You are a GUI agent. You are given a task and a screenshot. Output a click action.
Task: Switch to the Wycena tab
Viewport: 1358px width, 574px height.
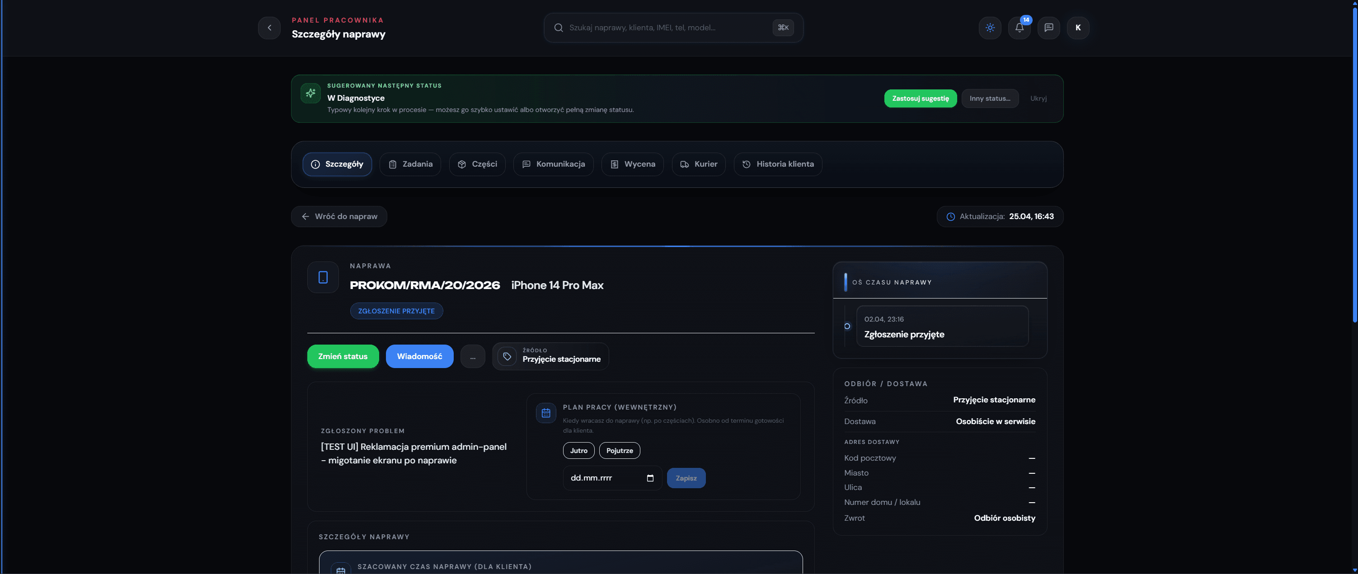pyautogui.click(x=632, y=164)
